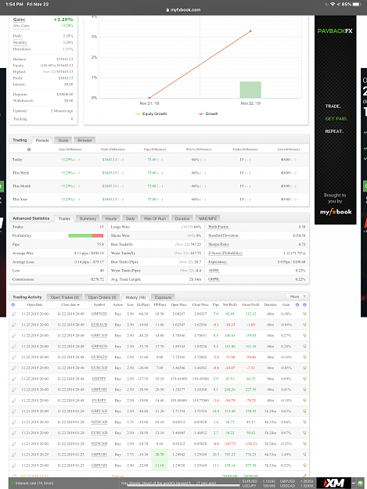
Task: Open the XM logo advertisement
Action: [x=333, y=483]
